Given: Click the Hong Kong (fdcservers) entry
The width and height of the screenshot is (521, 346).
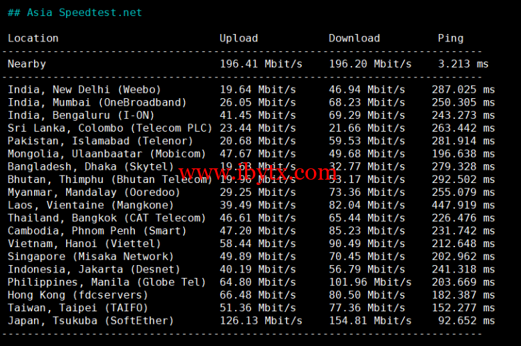Looking at the screenshot, I should coord(77,295).
